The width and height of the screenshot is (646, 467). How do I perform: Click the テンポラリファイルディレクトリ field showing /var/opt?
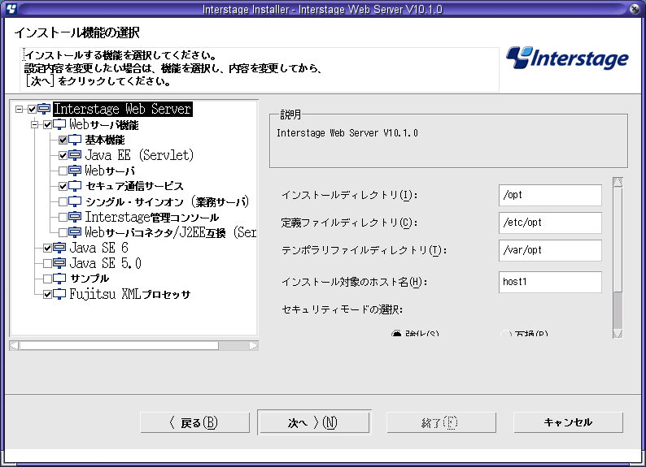tap(550, 250)
